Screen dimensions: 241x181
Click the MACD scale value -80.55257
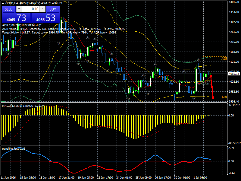(234, 143)
